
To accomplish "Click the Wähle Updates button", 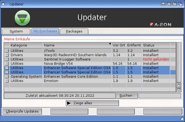I will coord(116,112).
